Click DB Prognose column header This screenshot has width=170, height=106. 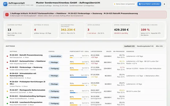(119, 51)
